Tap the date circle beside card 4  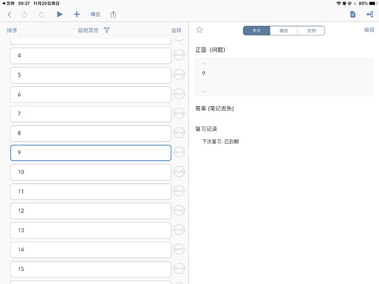179,55
